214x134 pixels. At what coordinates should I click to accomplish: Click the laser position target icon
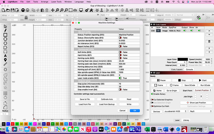tap(123, 10)
